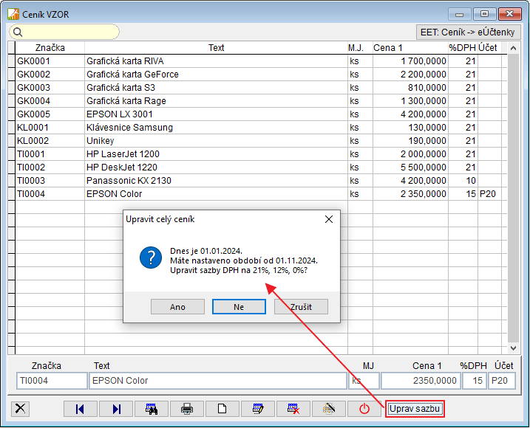Click the DPH value 10 cell

click(463, 181)
